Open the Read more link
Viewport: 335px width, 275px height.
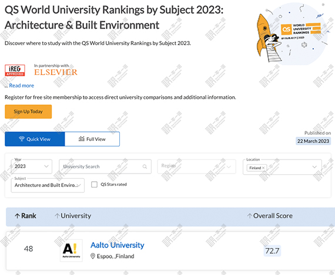point(21,86)
